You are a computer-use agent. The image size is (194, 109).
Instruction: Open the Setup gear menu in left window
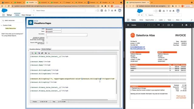pos(112,11)
